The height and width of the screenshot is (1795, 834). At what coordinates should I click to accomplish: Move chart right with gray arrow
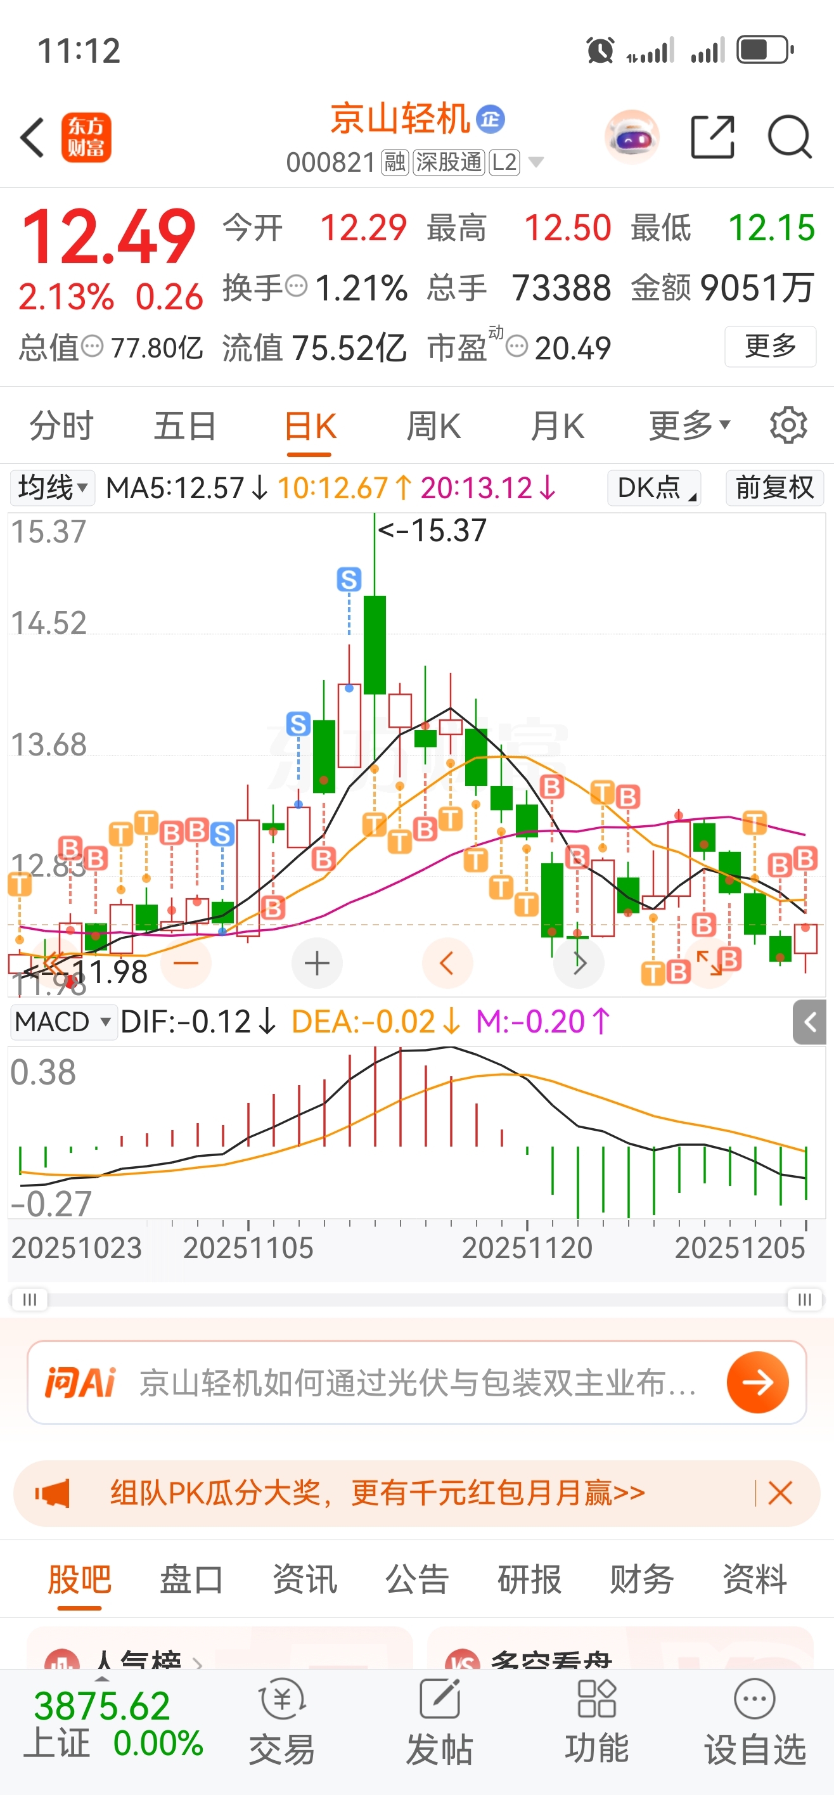click(x=579, y=963)
